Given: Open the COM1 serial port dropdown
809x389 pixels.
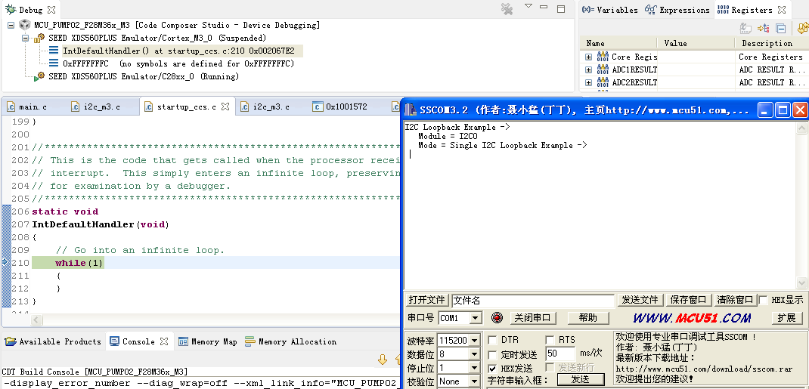Looking at the screenshot, I should click(476, 318).
